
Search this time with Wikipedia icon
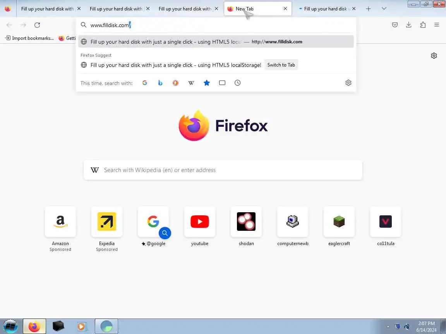191,83
